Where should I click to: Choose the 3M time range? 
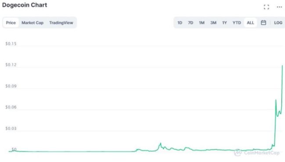213,23
